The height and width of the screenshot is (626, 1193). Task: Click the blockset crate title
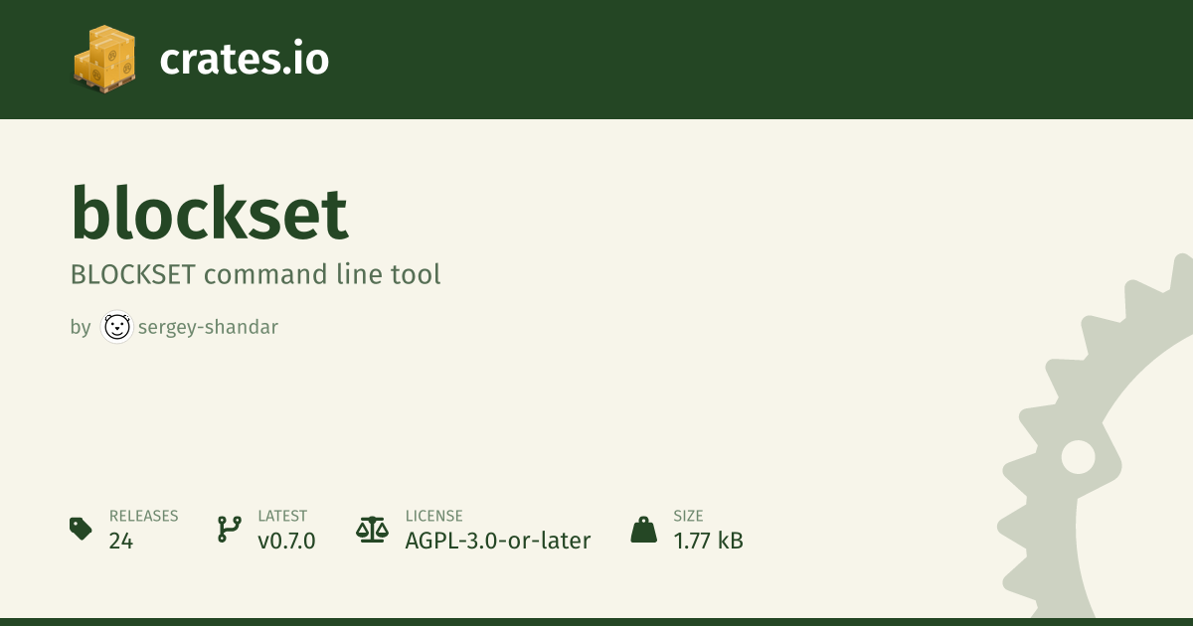[210, 214]
